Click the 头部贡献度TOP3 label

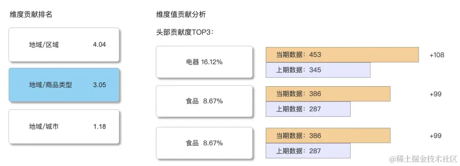(x=185, y=32)
